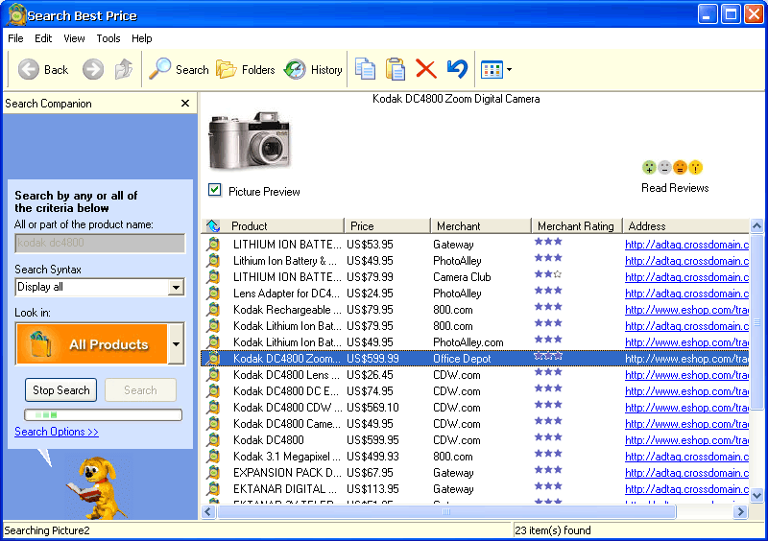
Task: Open the Folders pane from the toolbar
Action: coord(246,69)
